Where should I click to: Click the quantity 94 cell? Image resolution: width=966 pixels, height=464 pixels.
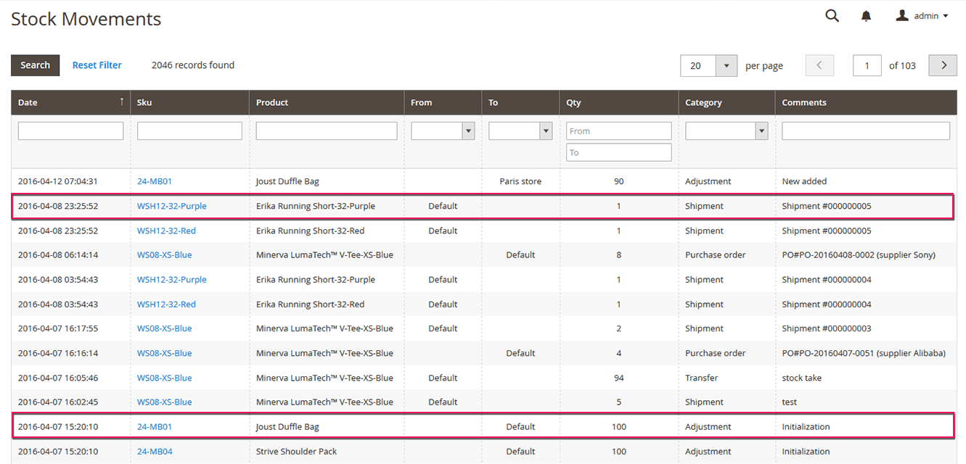point(618,378)
